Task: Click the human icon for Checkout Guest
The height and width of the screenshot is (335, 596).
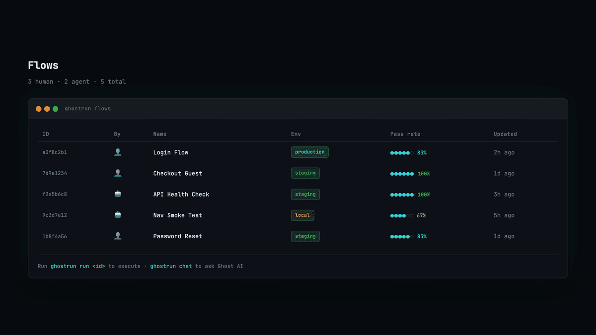Action: (x=118, y=173)
